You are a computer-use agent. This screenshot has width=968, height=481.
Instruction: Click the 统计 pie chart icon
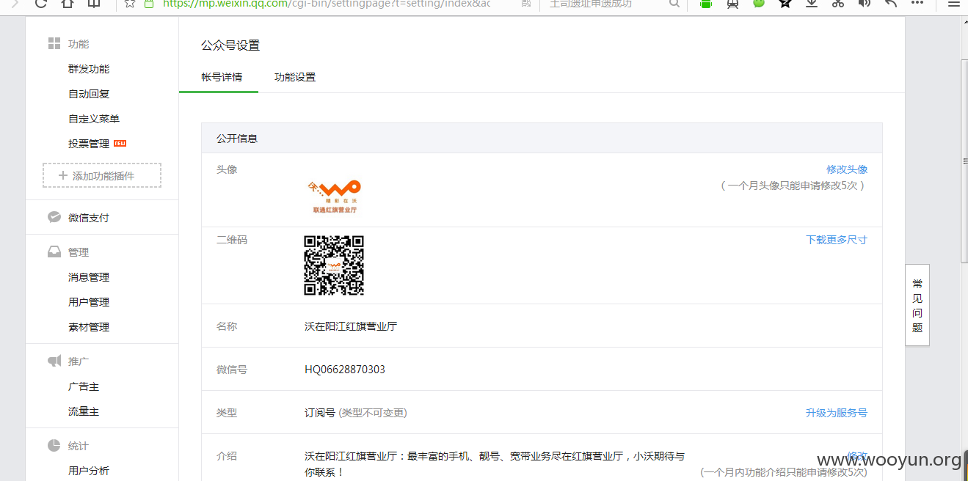(x=54, y=445)
